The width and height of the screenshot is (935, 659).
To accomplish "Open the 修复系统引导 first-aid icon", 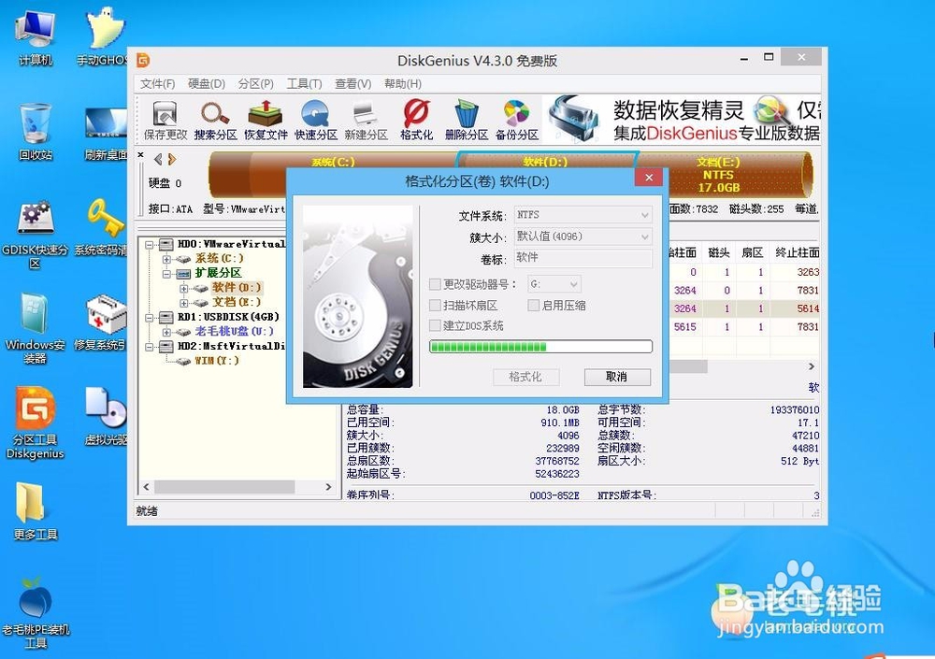I will click(x=103, y=322).
